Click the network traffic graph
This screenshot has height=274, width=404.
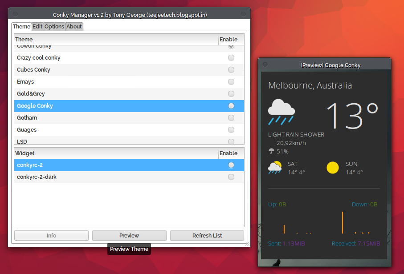click(324, 222)
